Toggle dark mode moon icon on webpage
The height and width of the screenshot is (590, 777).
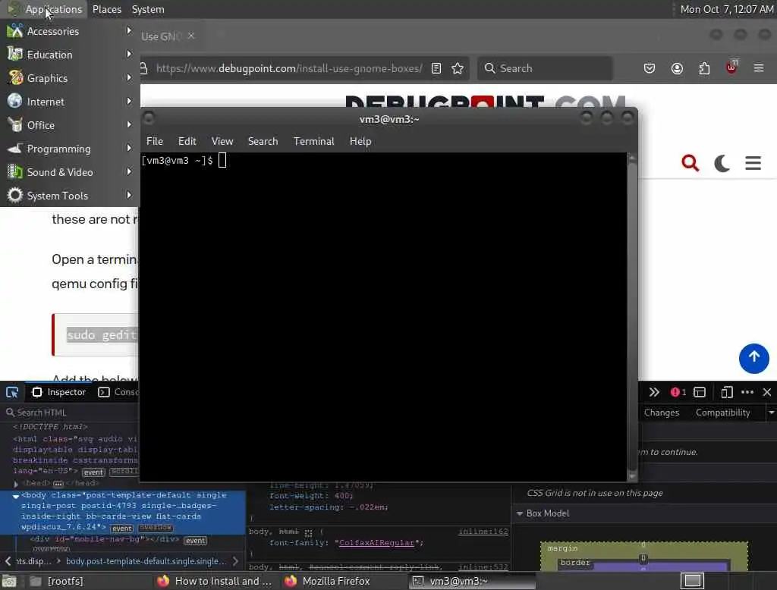pos(722,162)
